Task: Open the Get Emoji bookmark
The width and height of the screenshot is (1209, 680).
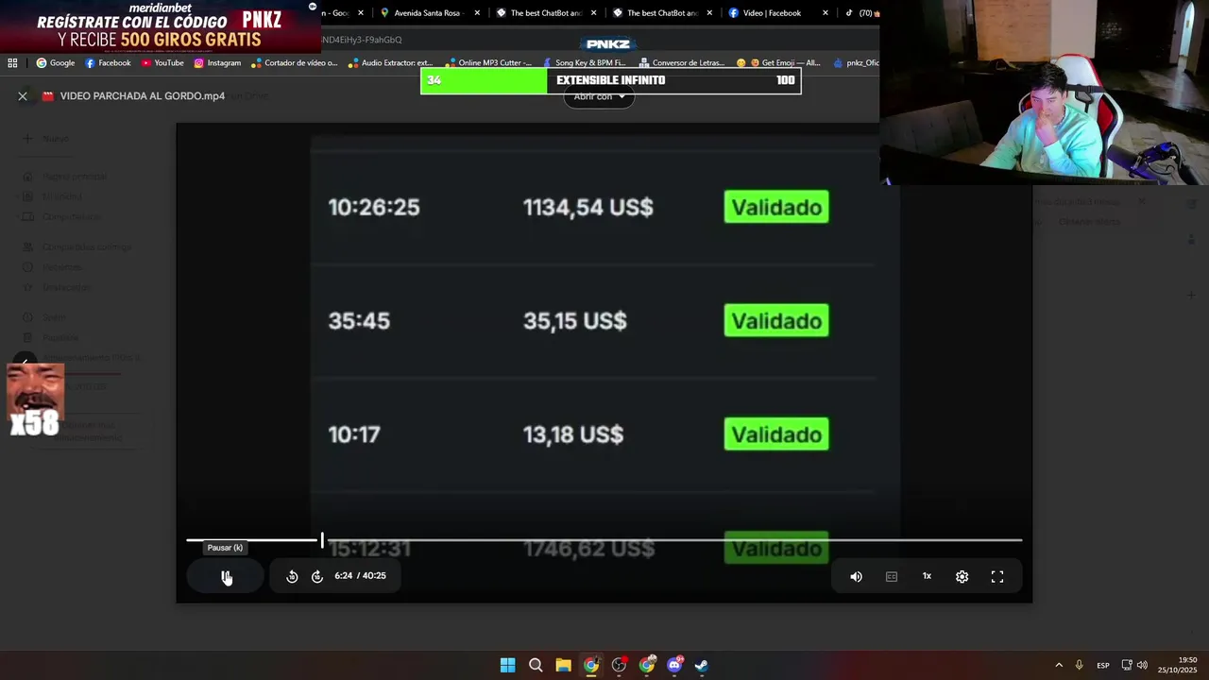Action: tap(778, 63)
